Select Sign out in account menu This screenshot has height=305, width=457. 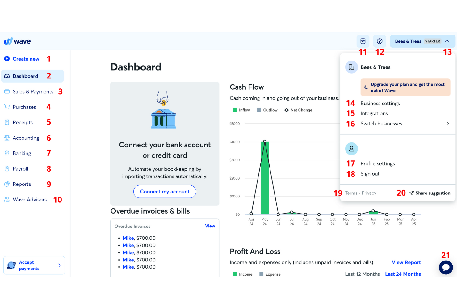tap(370, 174)
